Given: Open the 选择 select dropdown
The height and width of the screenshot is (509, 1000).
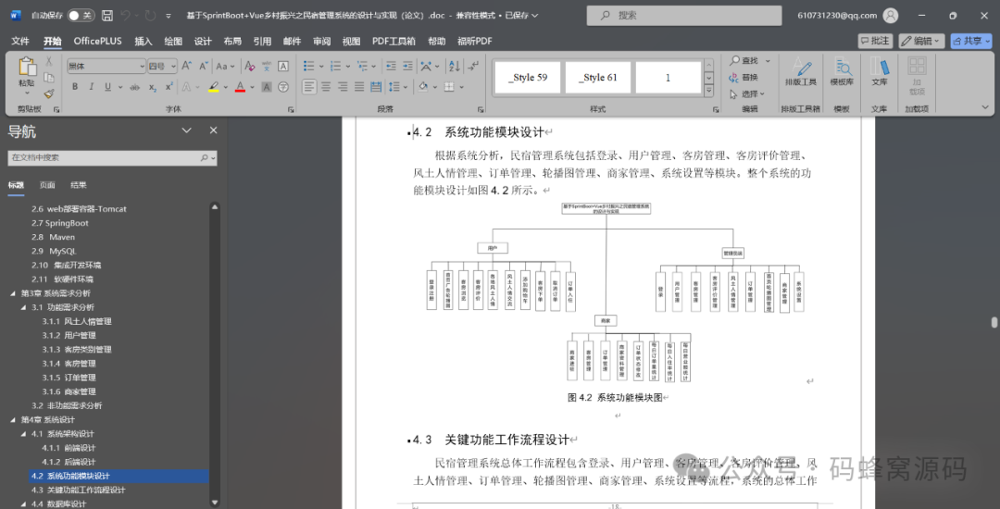Looking at the screenshot, I should pyautogui.click(x=747, y=93).
